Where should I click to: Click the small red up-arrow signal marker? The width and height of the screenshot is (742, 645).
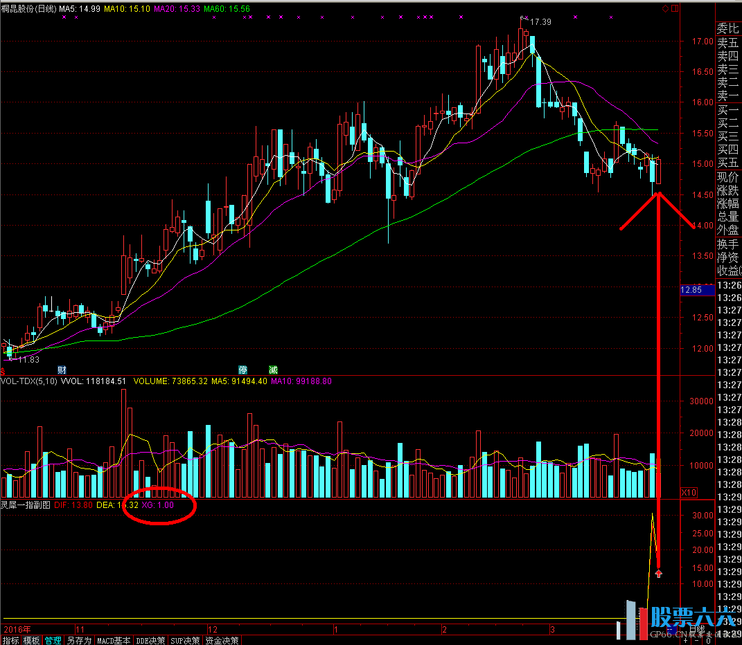[658, 572]
